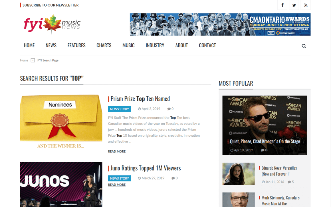The height and width of the screenshot is (207, 331).
Task: Click comment icon on Eduardo Noya article
Action: pos(289,182)
